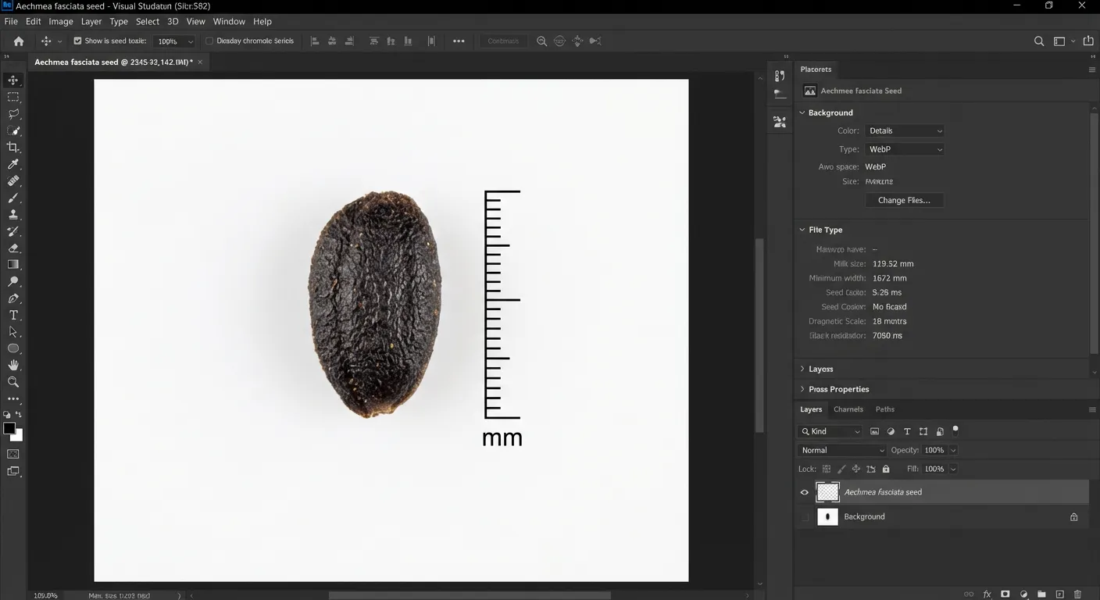1100x600 pixels.
Task: Open the Fill value dropdown arrow
Action: [x=953, y=469]
